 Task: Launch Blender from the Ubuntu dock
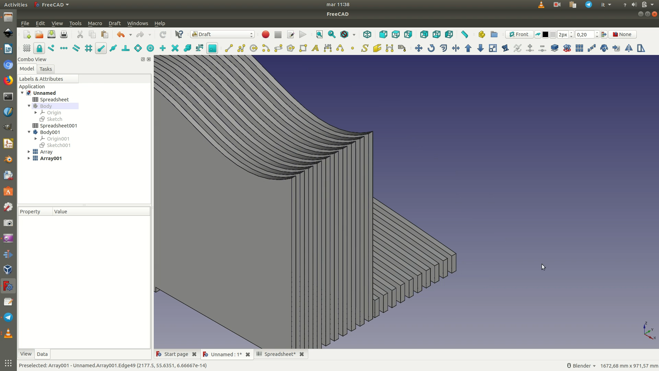pos(8,159)
